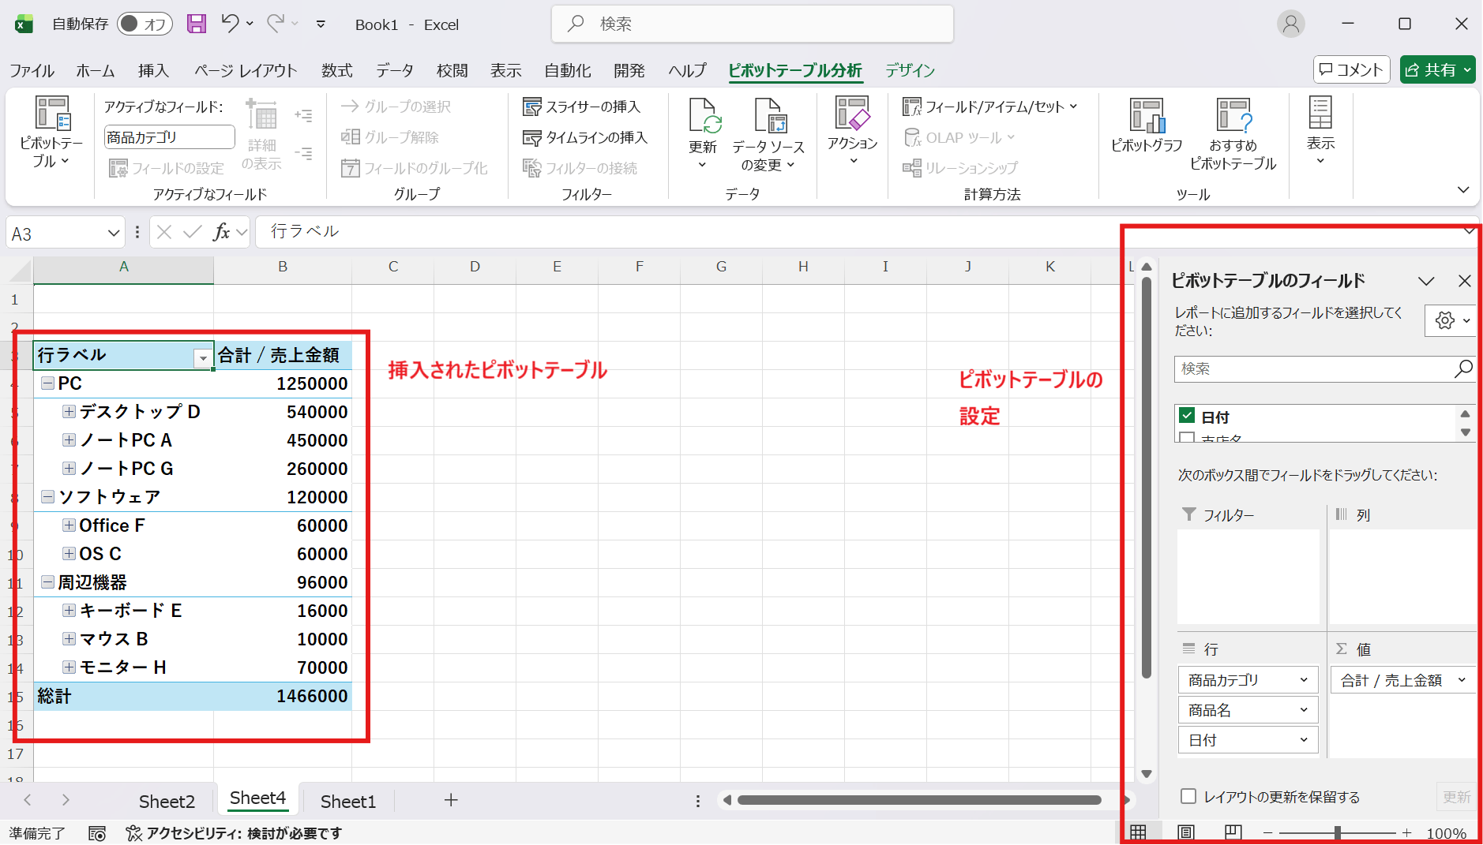Viewport: 1483px width, 845px height.
Task: Switch to the デザイン ribbon tab
Action: tap(909, 70)
